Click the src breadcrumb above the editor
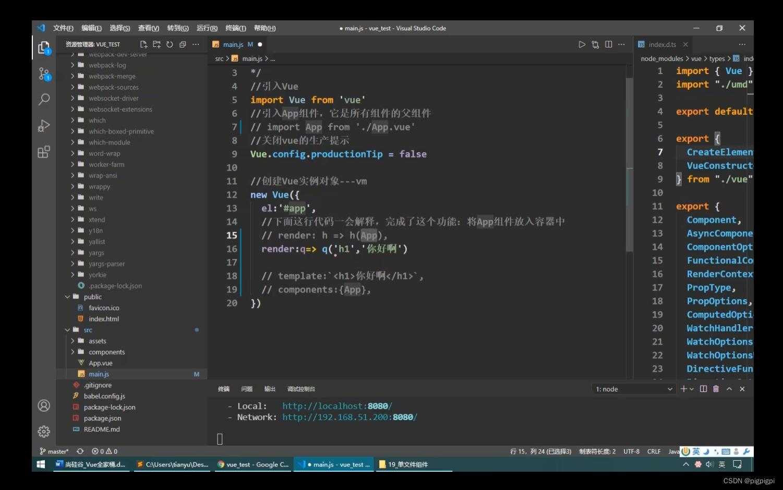This screenshot has height=490, width=783. (219, 59)
